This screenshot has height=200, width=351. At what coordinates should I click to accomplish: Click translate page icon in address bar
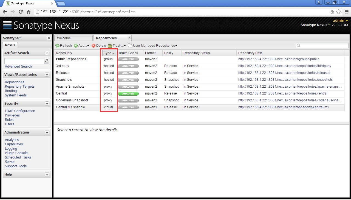coord(332,12)
